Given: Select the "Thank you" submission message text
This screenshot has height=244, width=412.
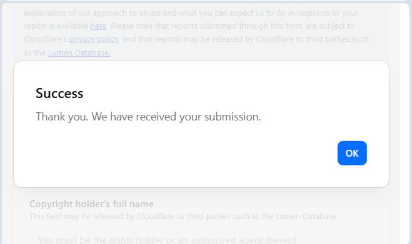Looking at the screenshot, I should (x=148, y=117).
